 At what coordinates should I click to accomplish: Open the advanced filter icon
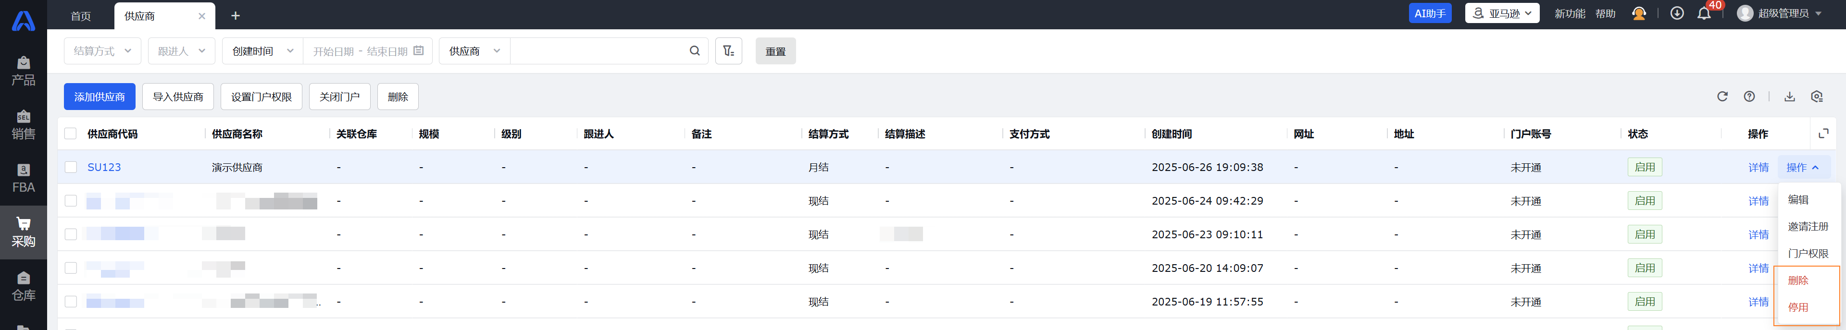pos(728,51)
